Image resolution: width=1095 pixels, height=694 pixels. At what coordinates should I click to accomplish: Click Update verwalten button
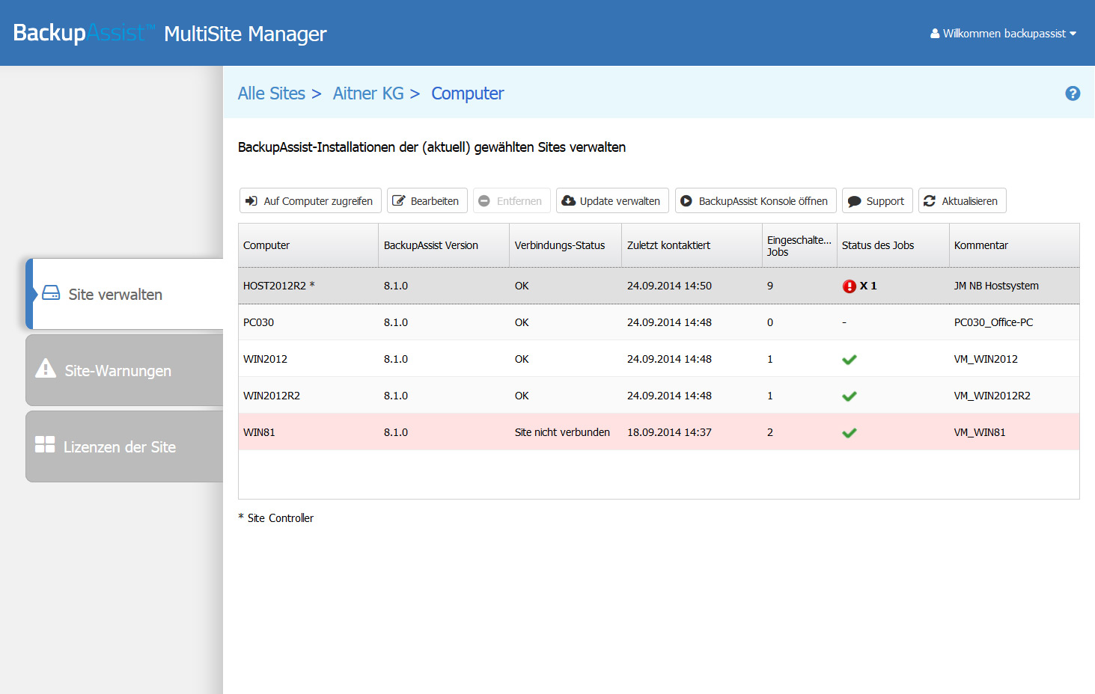tap(612, 200)
